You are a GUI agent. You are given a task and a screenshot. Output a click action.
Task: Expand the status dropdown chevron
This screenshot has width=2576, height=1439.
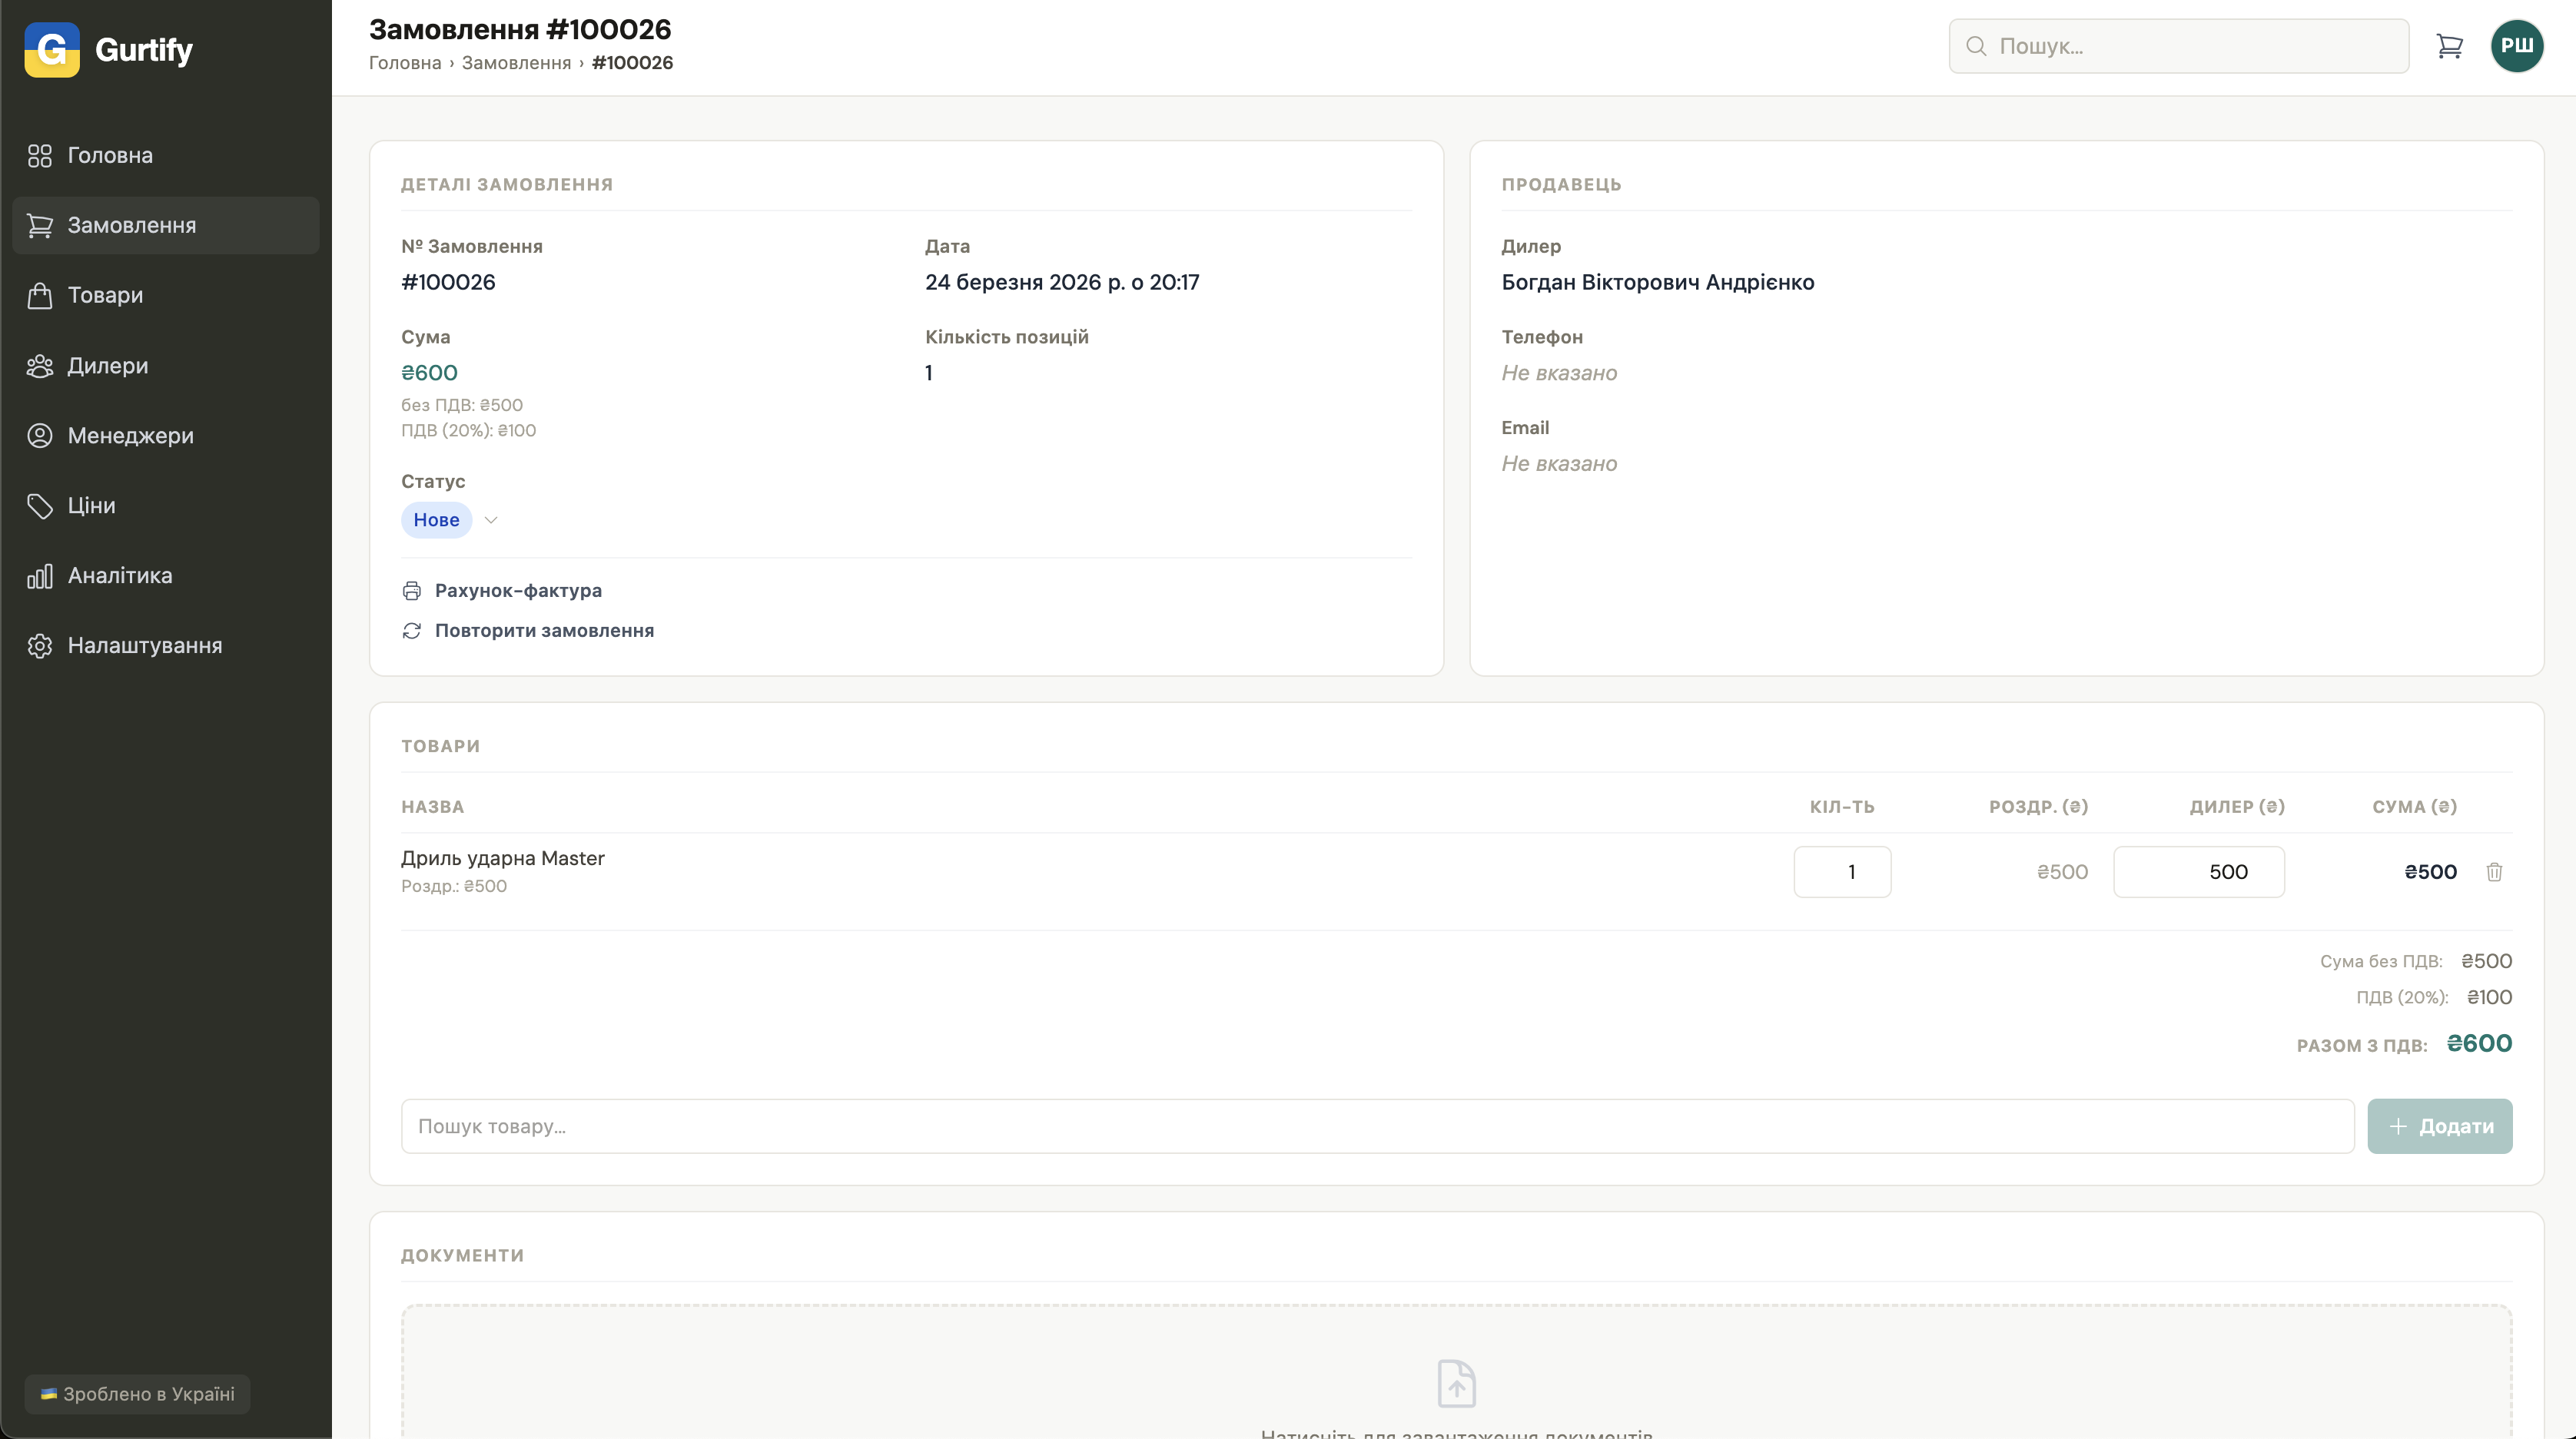pos(491,520)
